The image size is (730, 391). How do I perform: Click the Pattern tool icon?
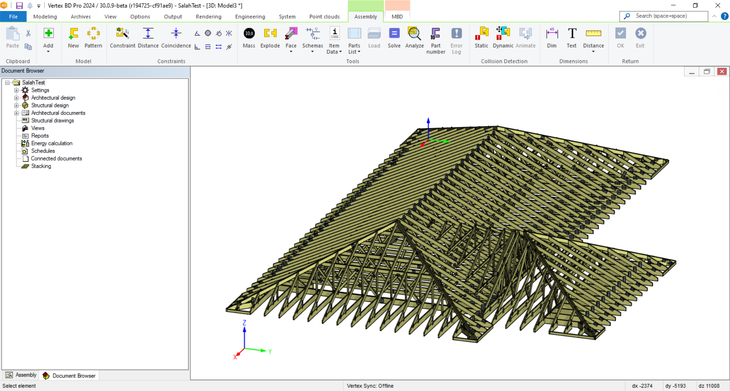pyautogui.click(x=93, y=34)
